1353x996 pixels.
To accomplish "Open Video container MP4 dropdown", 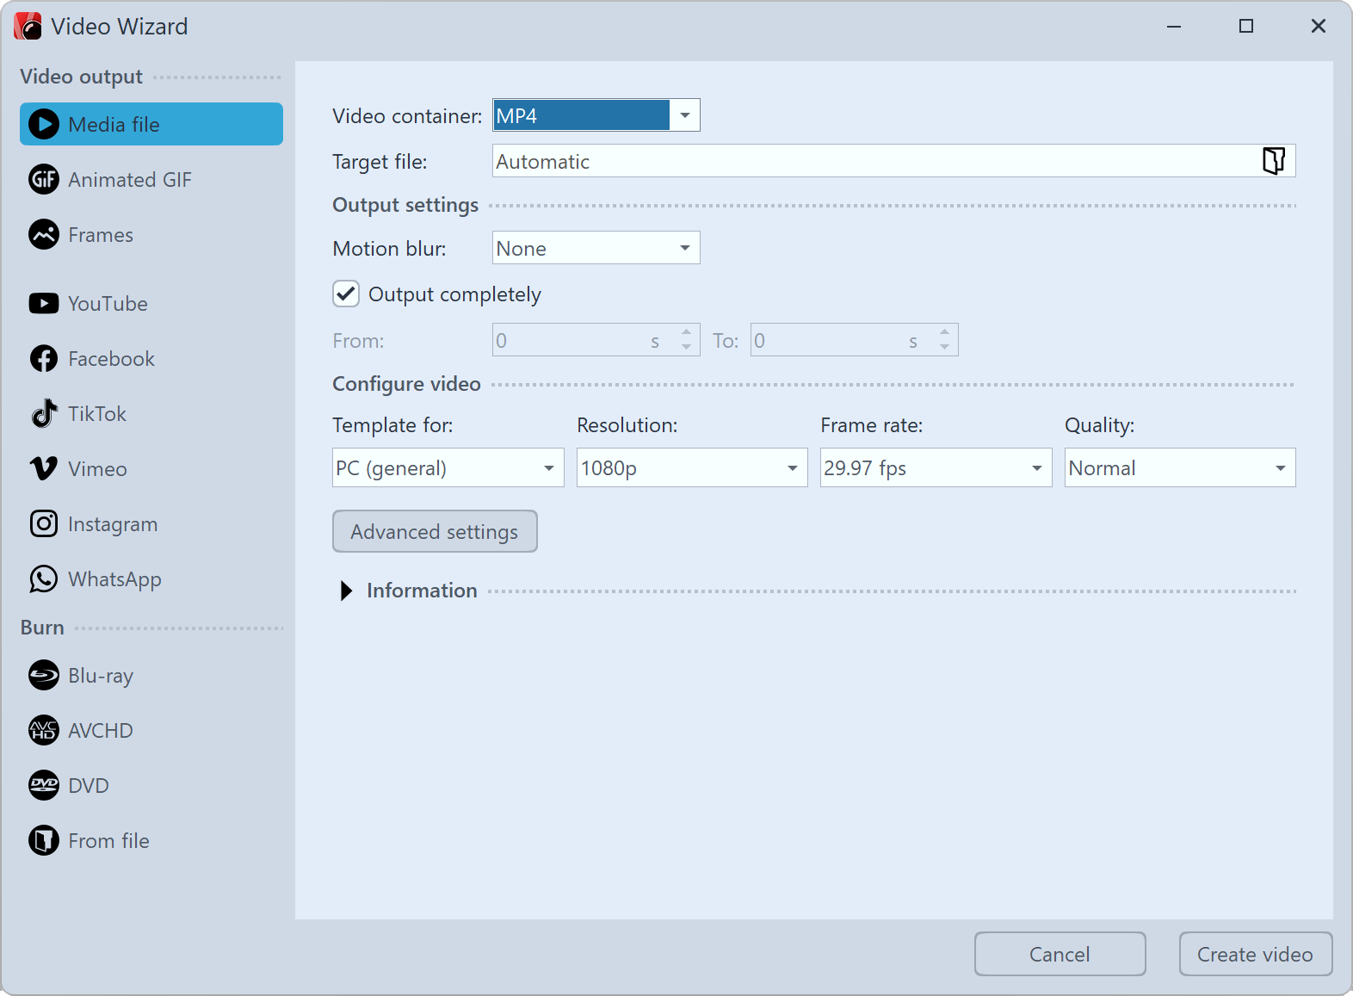I will 596,115.
